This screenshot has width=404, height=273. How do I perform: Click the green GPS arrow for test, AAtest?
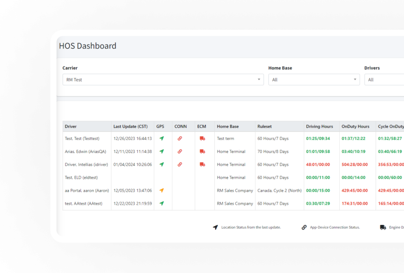click(x=161, y=203)
